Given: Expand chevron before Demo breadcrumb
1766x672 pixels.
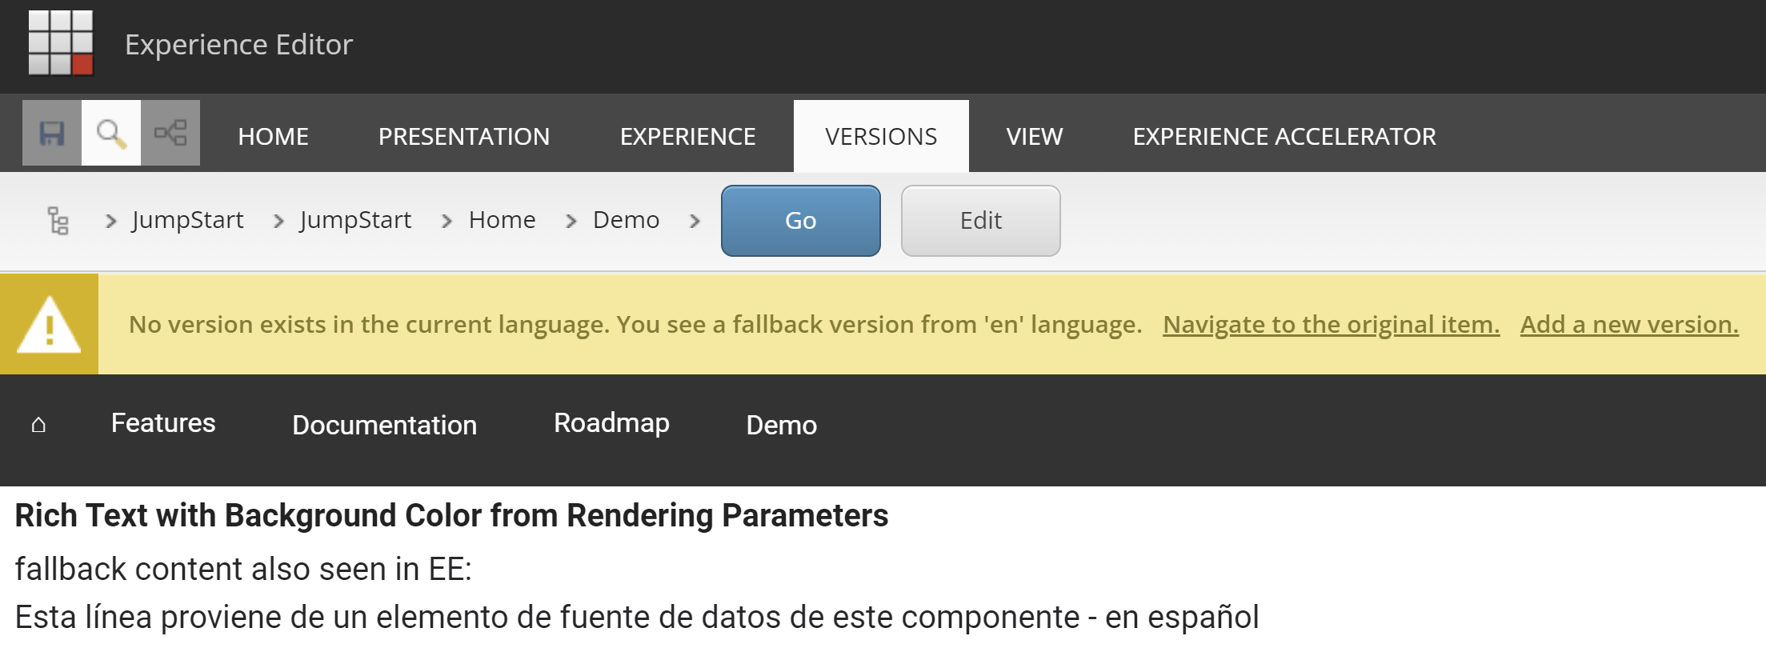Looking at the screenshot, I should [571, 221].
